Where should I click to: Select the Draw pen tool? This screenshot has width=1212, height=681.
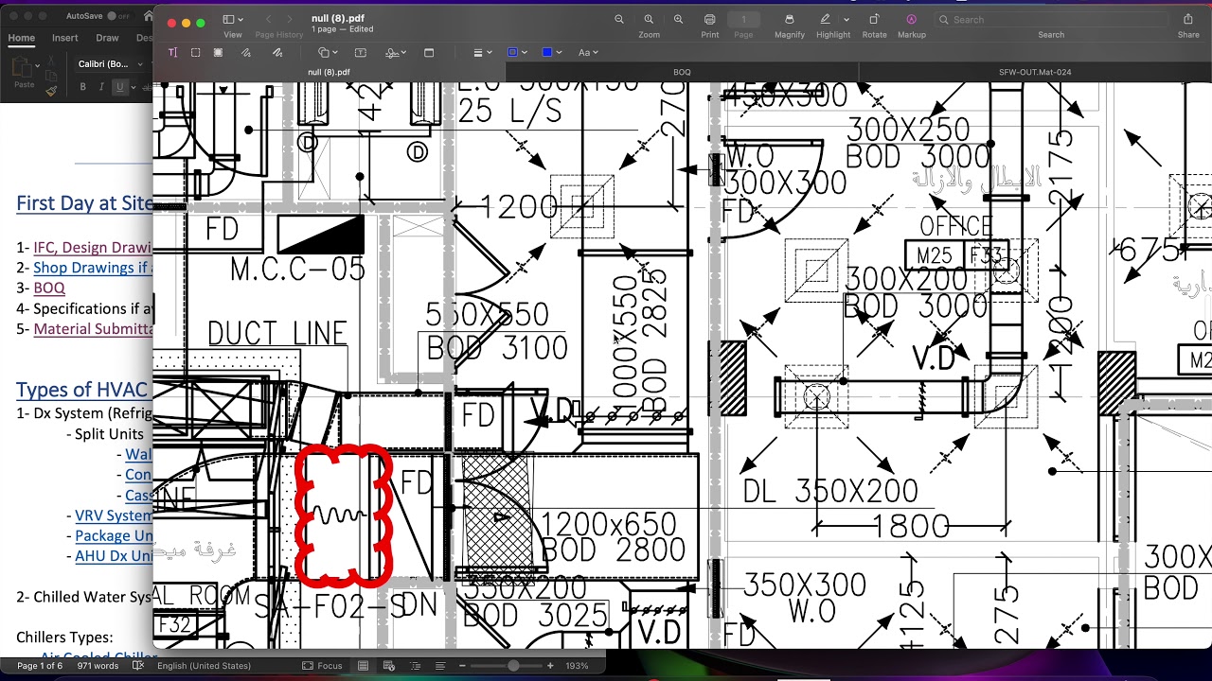pyautogui.click(x=277, y=53)
